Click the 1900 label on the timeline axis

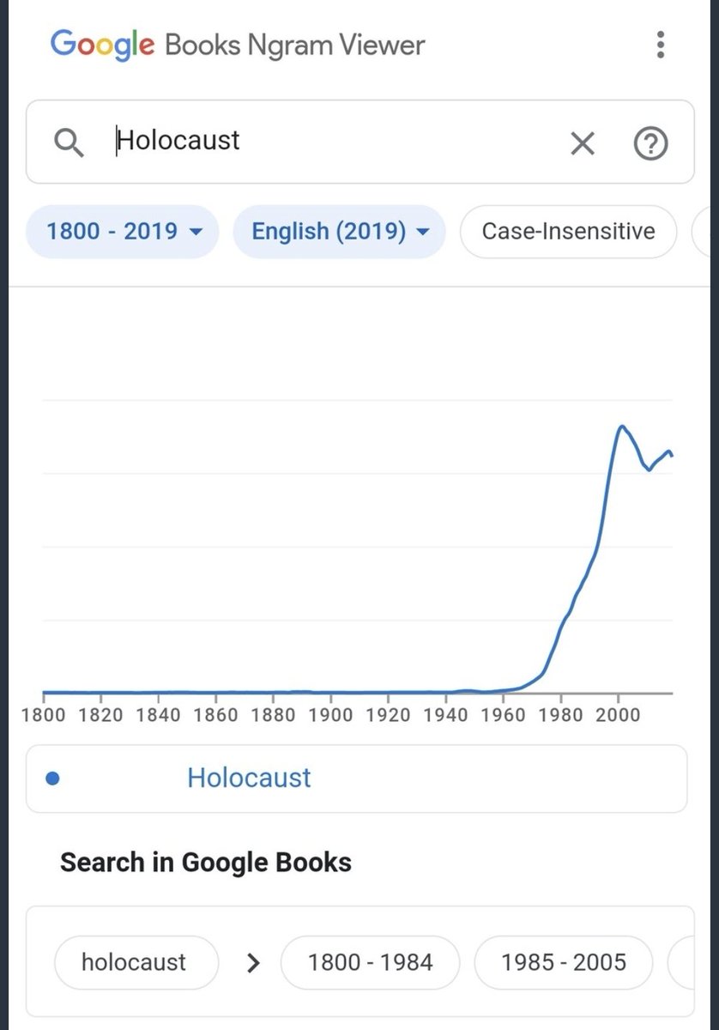pos(330,715)
